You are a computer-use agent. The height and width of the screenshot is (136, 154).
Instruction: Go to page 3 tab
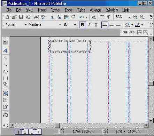[x=32, y=132]
